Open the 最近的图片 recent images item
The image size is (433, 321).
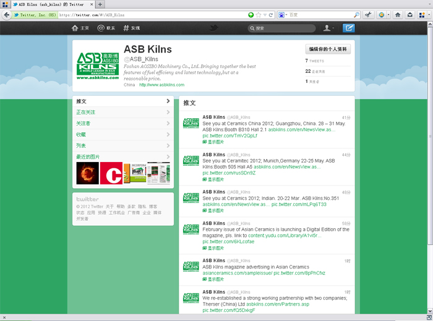[x=123, y=156]
